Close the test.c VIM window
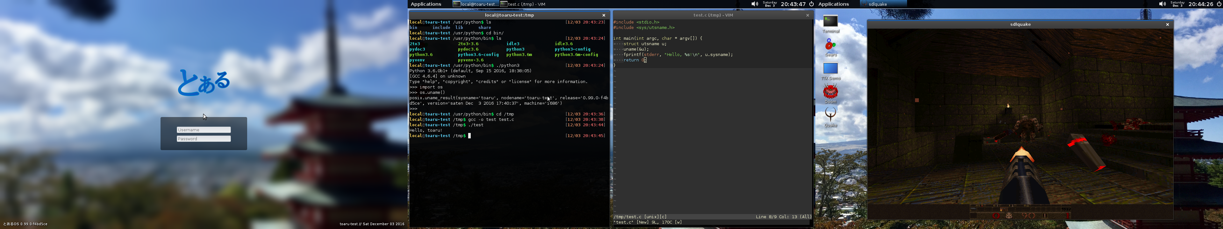This screenshot has width=1223, height=229. [807, 15]
